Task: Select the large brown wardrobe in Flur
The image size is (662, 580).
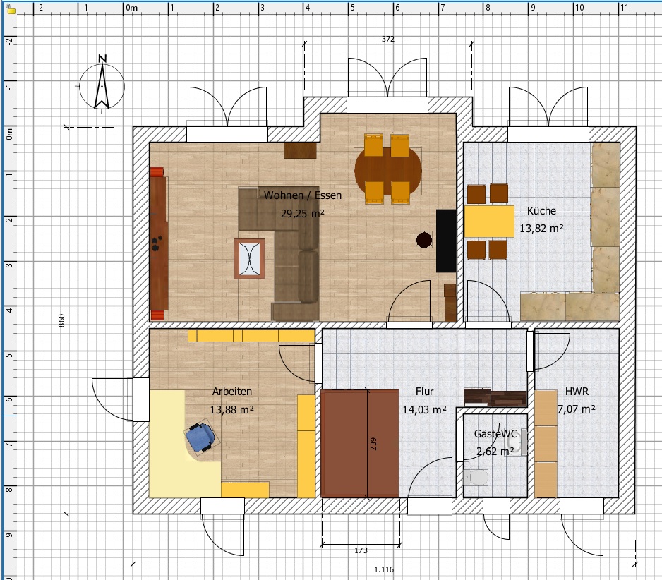Action: coord(346,443)
